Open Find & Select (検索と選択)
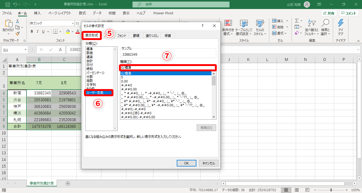This screenshot has height=193, width=362. coord(325,28)
